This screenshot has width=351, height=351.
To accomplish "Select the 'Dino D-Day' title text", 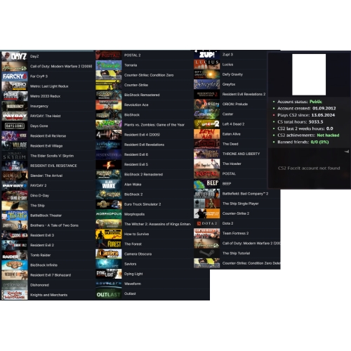I will coord(39,196).
